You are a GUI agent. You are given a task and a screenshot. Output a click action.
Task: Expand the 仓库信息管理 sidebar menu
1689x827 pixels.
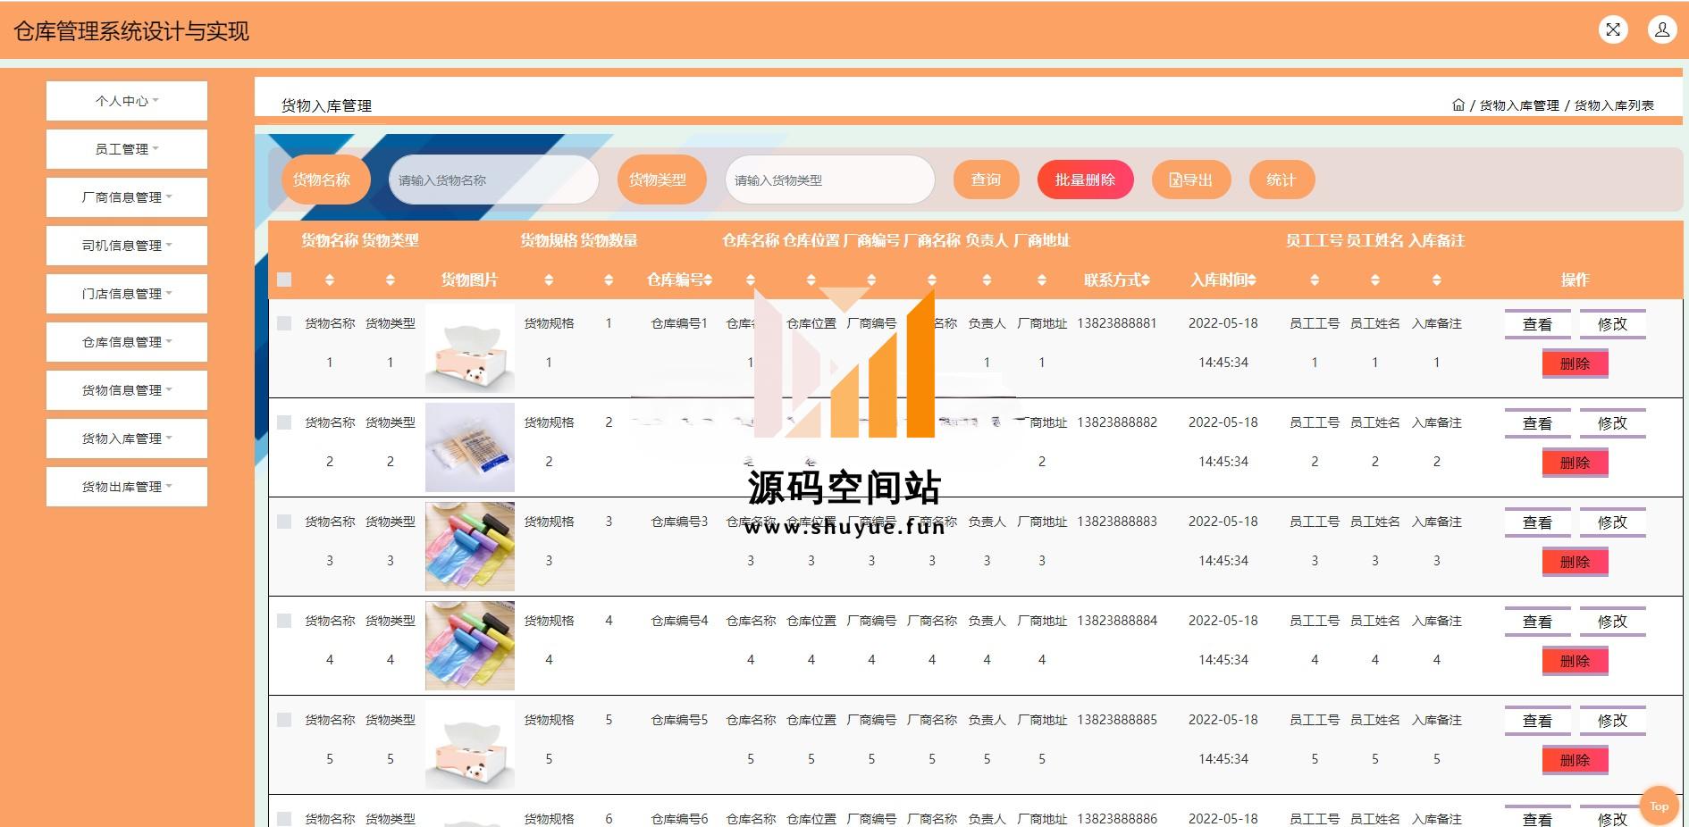(x=127, y=342)
